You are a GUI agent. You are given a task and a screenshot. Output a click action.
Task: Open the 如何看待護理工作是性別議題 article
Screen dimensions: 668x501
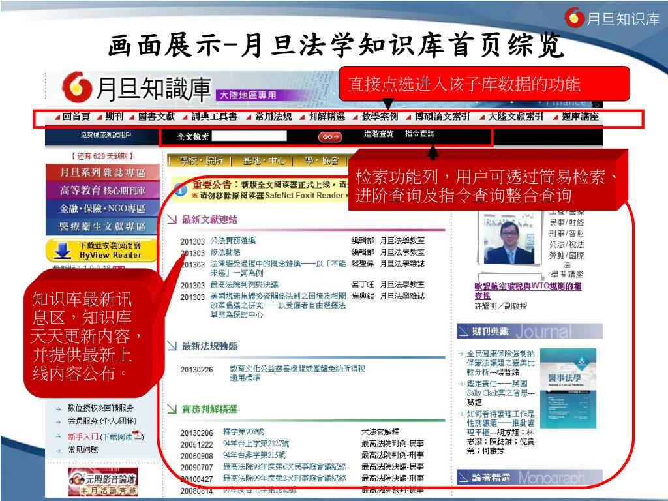tap(500, 432)
